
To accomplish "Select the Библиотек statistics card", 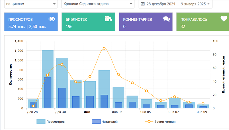I will (88, 22).
